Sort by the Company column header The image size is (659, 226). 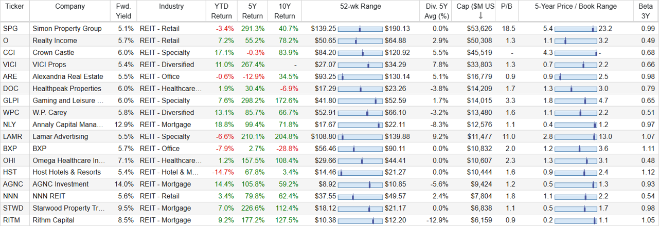70,7
